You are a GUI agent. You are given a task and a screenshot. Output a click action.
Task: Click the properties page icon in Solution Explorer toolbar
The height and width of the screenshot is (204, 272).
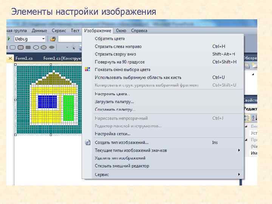click(x=247, y=66)
